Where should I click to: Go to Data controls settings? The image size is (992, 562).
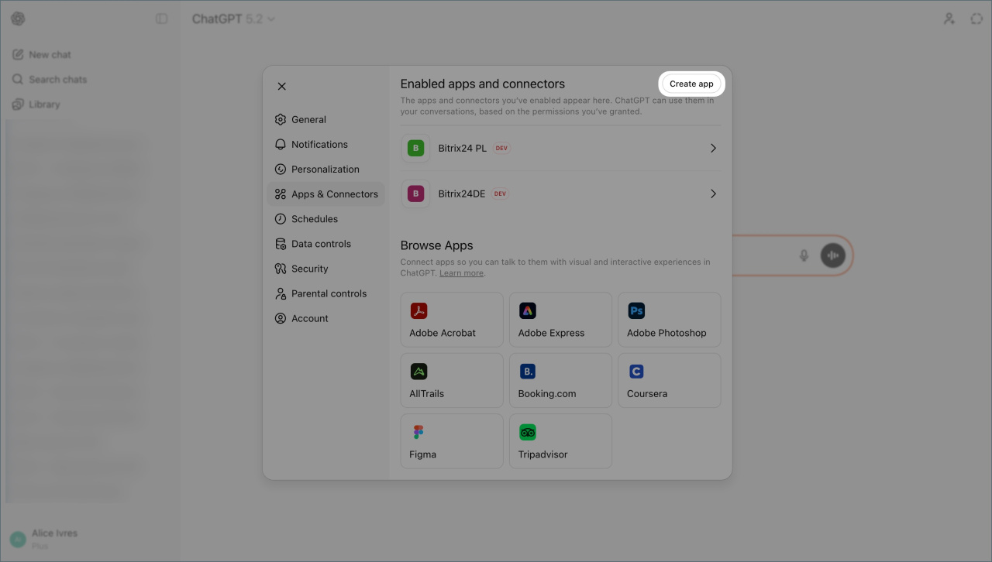(321, 244)
